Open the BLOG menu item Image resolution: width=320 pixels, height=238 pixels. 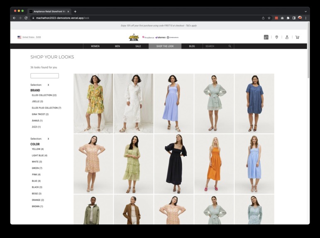[192, 46]
